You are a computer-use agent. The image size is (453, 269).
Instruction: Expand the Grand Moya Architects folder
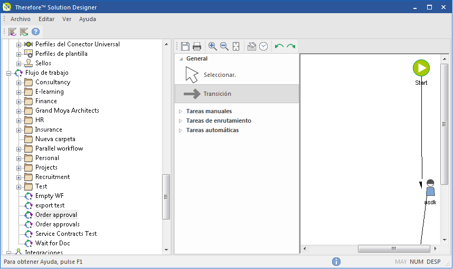(18, 111)
